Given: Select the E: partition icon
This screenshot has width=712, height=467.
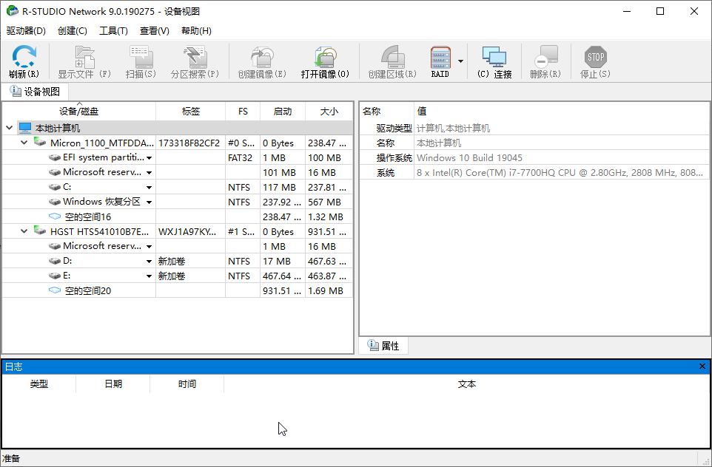Looking at the screenshot, I should 55,276.
